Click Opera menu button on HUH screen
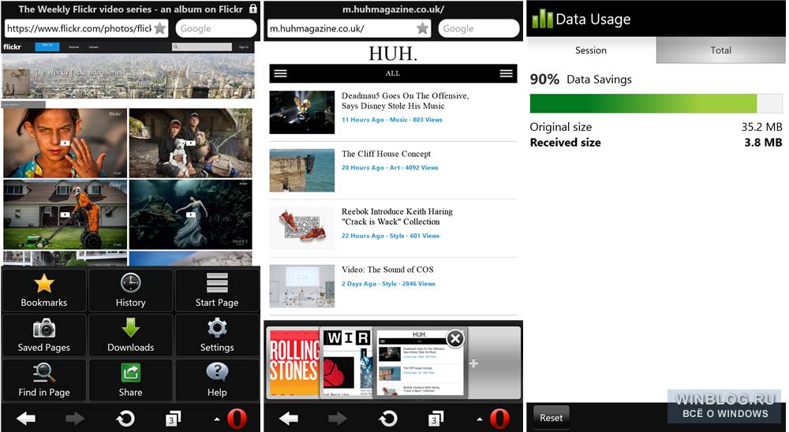The height and width of the screenshot is (432, 789). pyautogui.click(x=499, y=419)
